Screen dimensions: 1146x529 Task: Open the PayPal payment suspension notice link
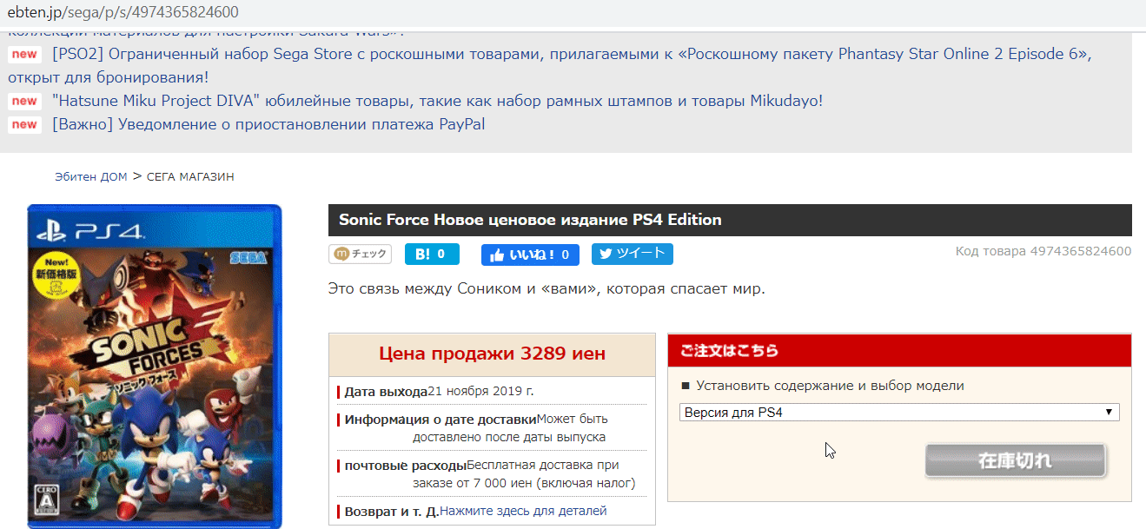(x=268, y=124)
